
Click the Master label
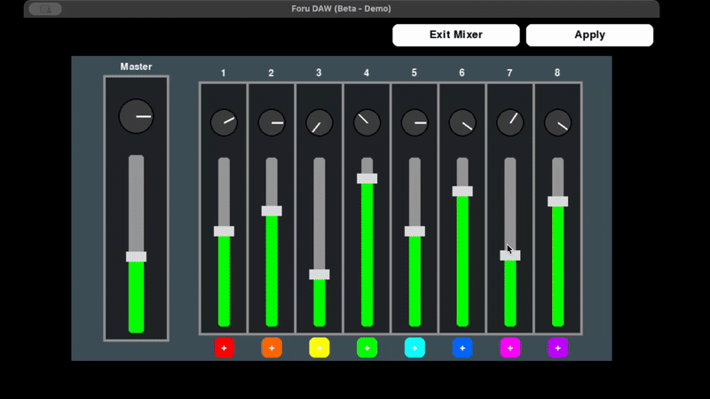point(137,66)
